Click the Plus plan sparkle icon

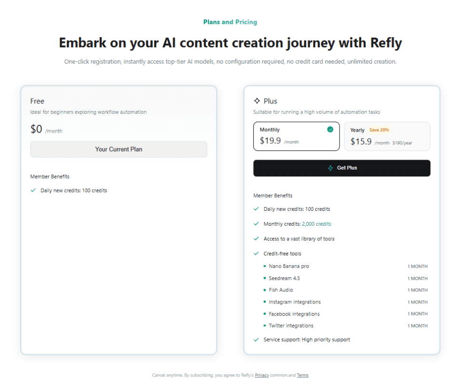pyautogui.click(x=257, y=101)
